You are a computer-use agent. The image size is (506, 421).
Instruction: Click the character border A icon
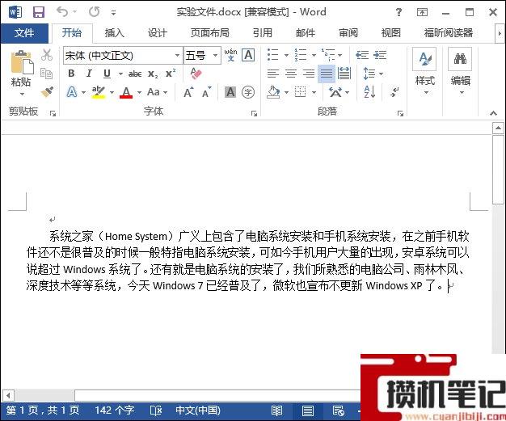point(248,55)
